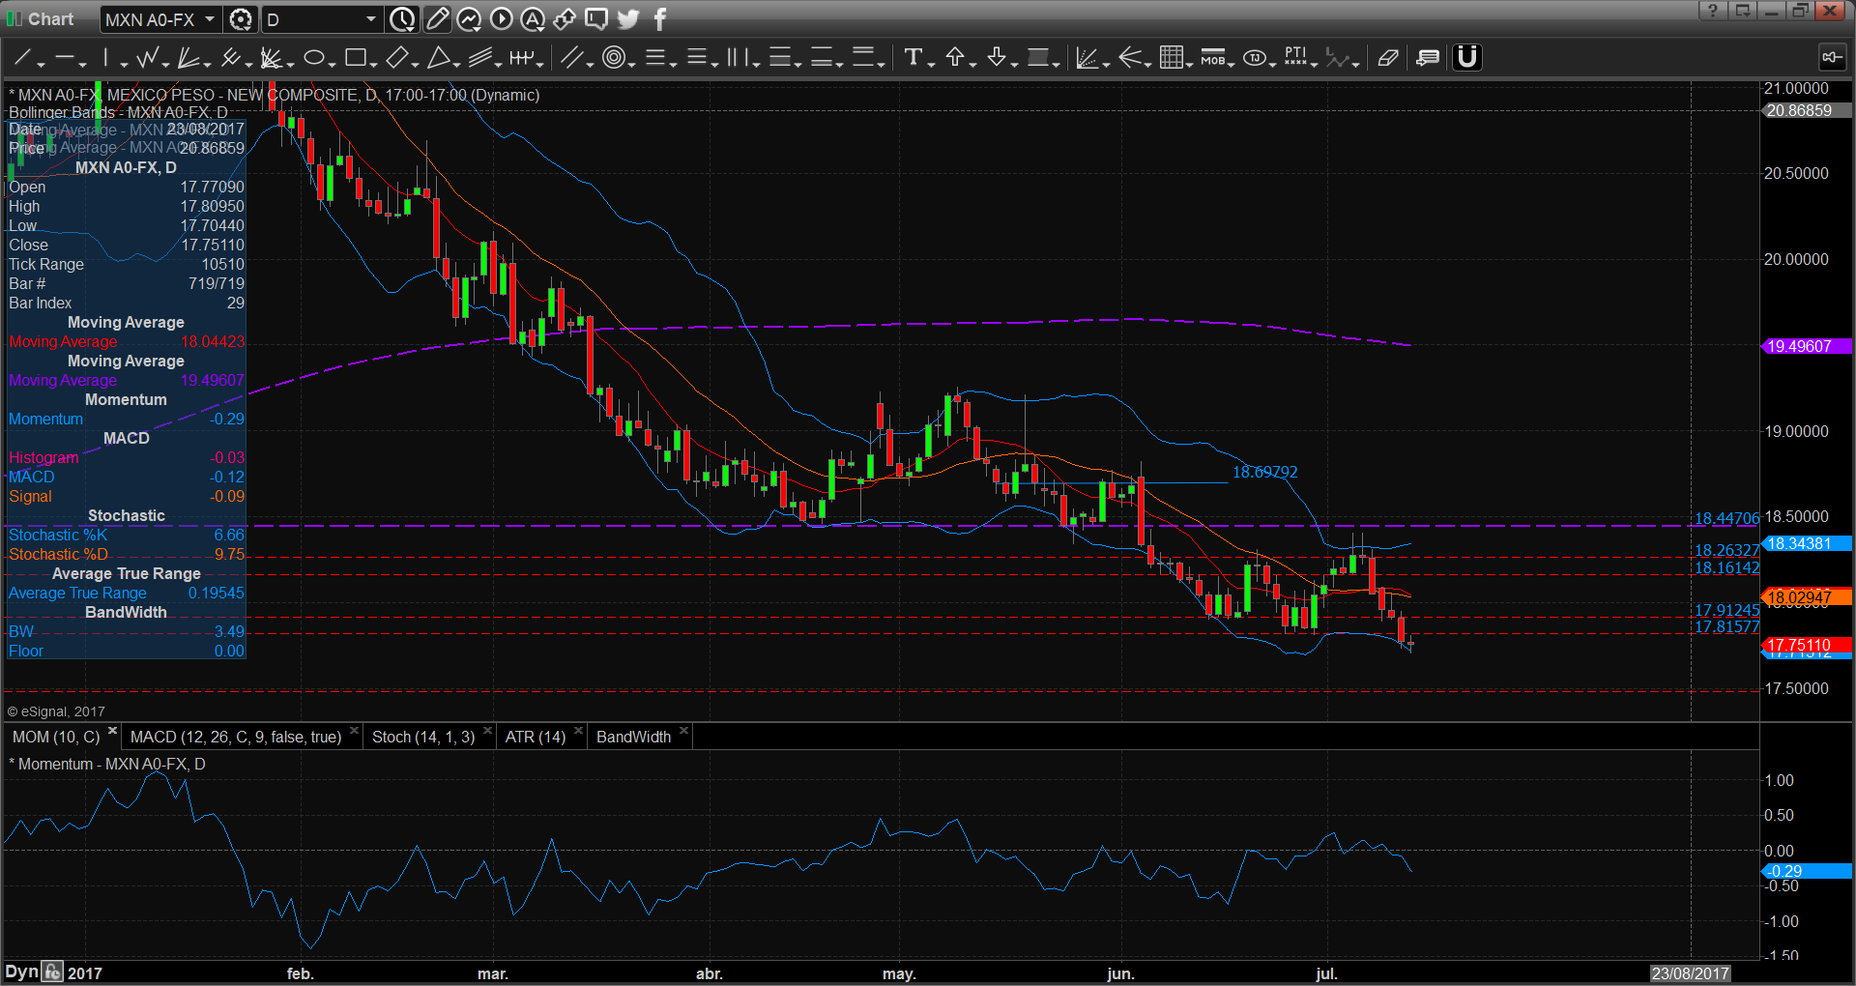Select the parallel channel lines tool
This screenshot has width=1856, height=986.
point(480,58)
